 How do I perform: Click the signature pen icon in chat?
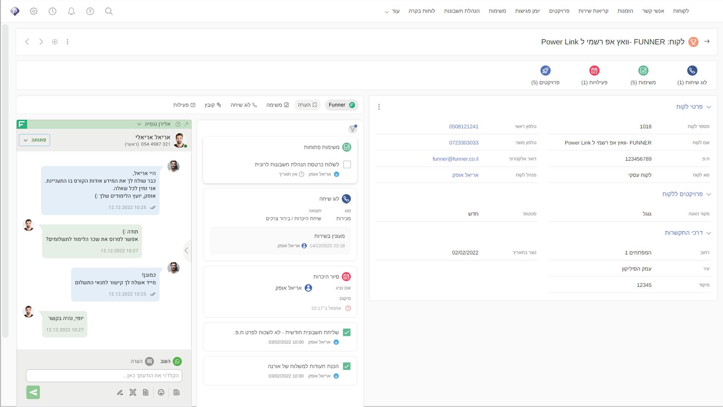click(x=120, y=392)
